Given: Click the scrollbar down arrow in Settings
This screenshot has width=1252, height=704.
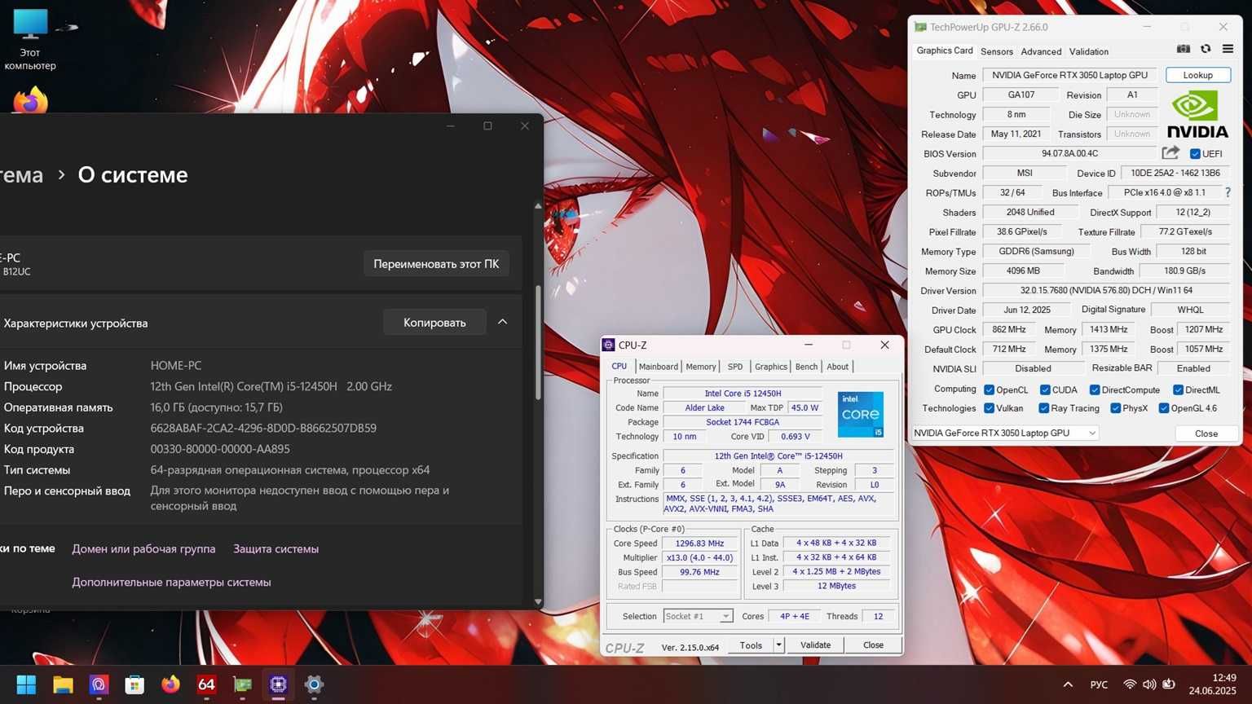Looking at the screenshot, I should (537, 601).
